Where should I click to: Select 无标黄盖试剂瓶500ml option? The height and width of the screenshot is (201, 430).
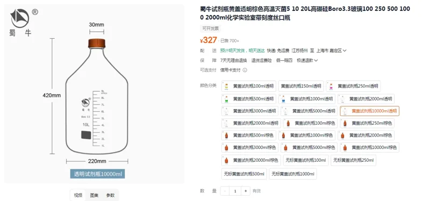pyautogui.click(x=244, y=174)
